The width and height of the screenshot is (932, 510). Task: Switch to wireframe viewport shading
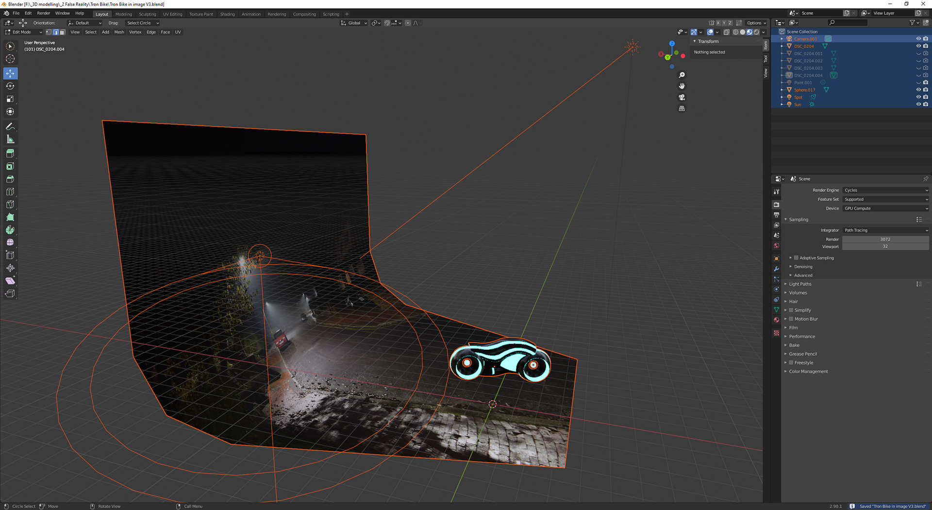click(x=735, y=32)
